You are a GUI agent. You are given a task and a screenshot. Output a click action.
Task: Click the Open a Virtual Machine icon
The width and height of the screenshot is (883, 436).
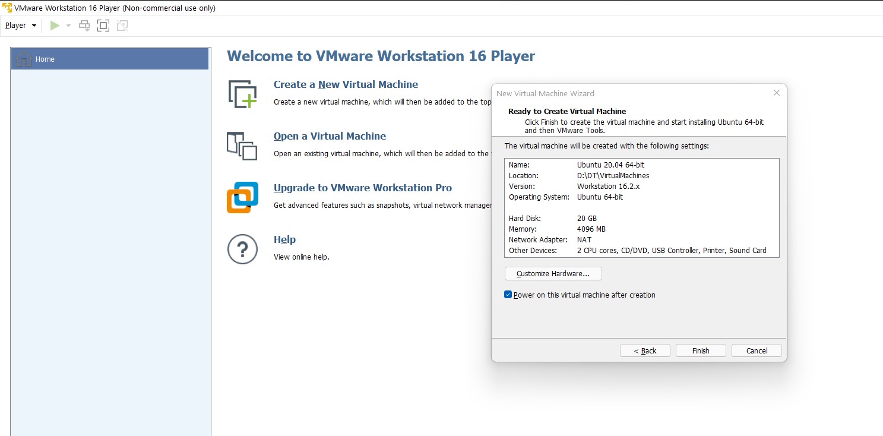pyautogui.click(x=242, y=146)
